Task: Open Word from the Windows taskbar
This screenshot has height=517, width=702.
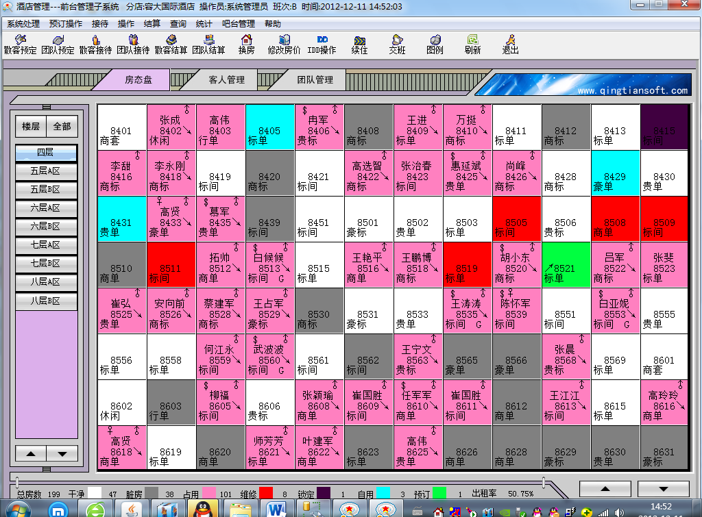Action: click(x=277, y=509)
